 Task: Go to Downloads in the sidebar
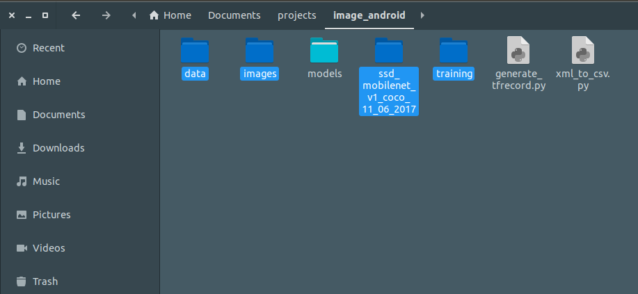58,148
